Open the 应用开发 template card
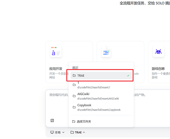 click(x=69, y=62)
